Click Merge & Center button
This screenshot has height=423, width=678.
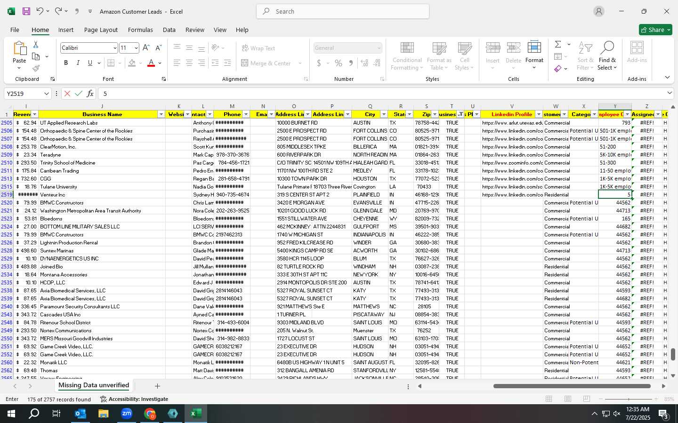point(266,63)
